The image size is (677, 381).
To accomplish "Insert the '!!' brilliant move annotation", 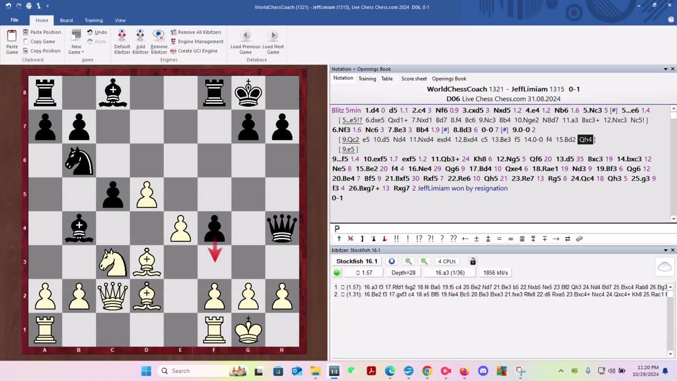I will pos(396,239).
